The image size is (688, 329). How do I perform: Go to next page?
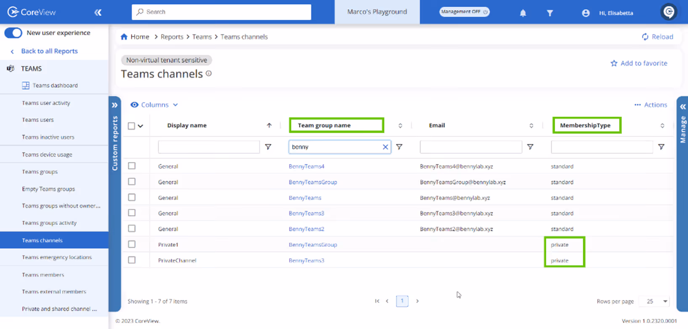tap(417, 301)
